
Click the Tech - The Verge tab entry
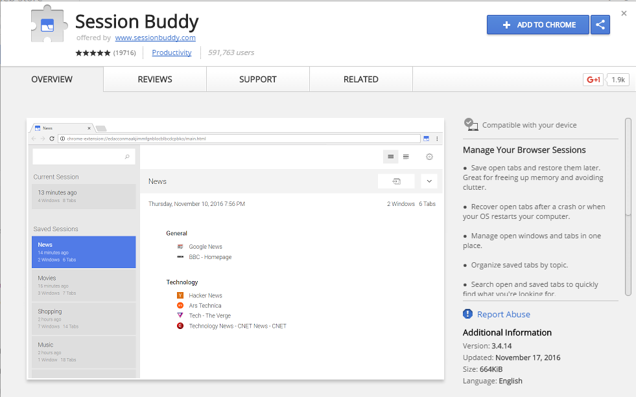[209, 315]
